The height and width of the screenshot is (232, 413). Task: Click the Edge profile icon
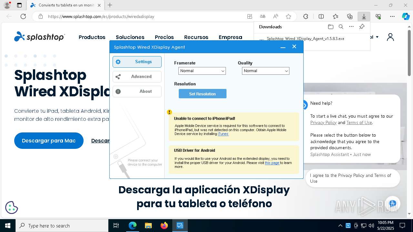pos(7,5)
